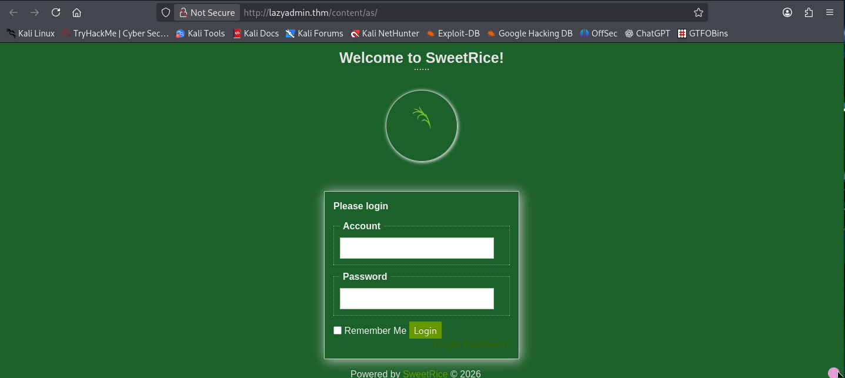Click the address bar URL
Screen dimensions: 845x378
click(412, 12)
